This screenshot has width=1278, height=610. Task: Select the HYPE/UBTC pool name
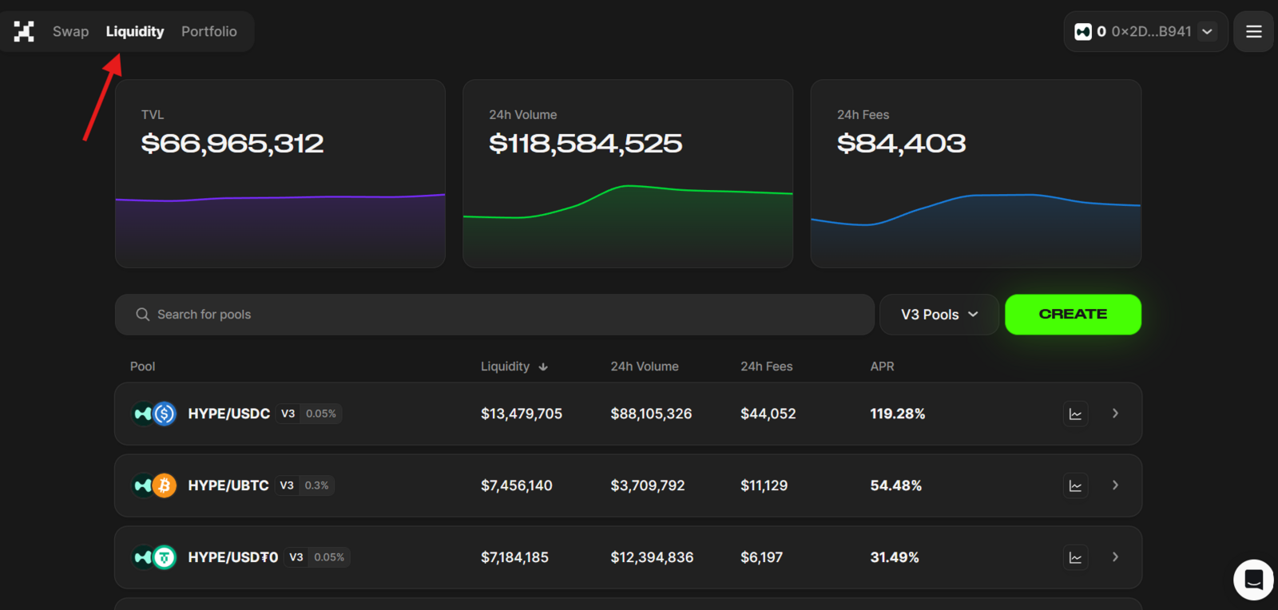[x=228, y=485]
